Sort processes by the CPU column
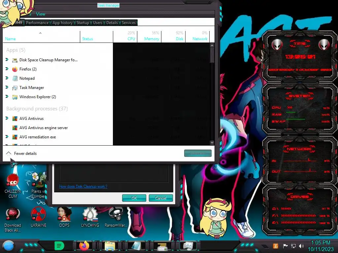 coord(125,37)
